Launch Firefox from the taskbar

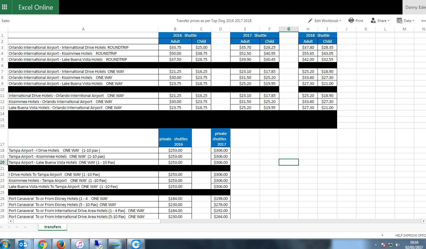pyautogui.click(x=61, y=244)
